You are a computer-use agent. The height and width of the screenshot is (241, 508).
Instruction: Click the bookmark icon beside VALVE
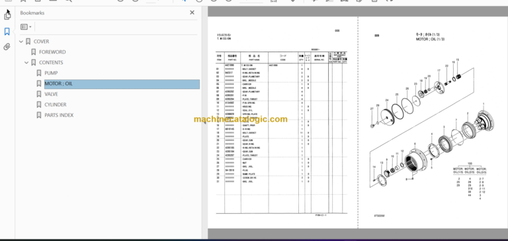pyautogui.click(x=39, y=94)
